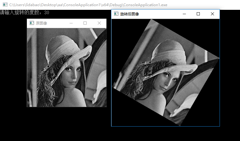Click the entered rotation value 30

click(47, 13)
